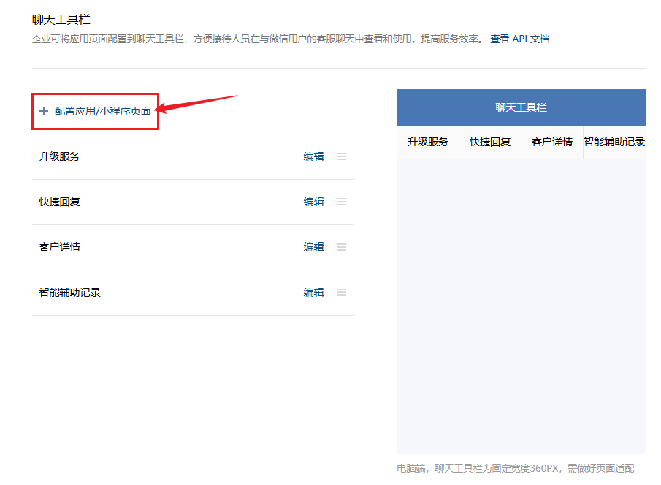661x485 pixels.
Task: Edit the 升级服务 entry
Action: pyautogui.click(x=313, y=156)
